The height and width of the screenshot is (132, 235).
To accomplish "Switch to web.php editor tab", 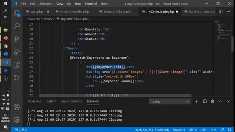I will tap(37, 11).
